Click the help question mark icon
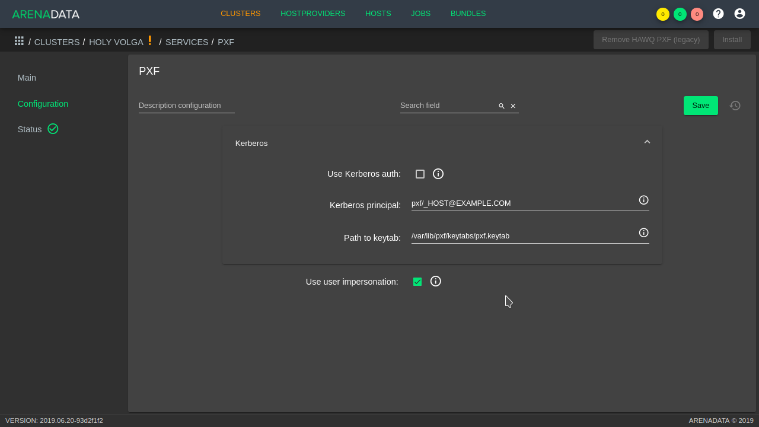The width and height of the screenshot is (759, 427). 718,14
